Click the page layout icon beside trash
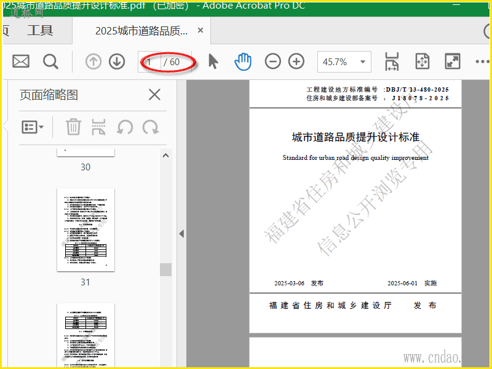492x369 pixels. 98,127
